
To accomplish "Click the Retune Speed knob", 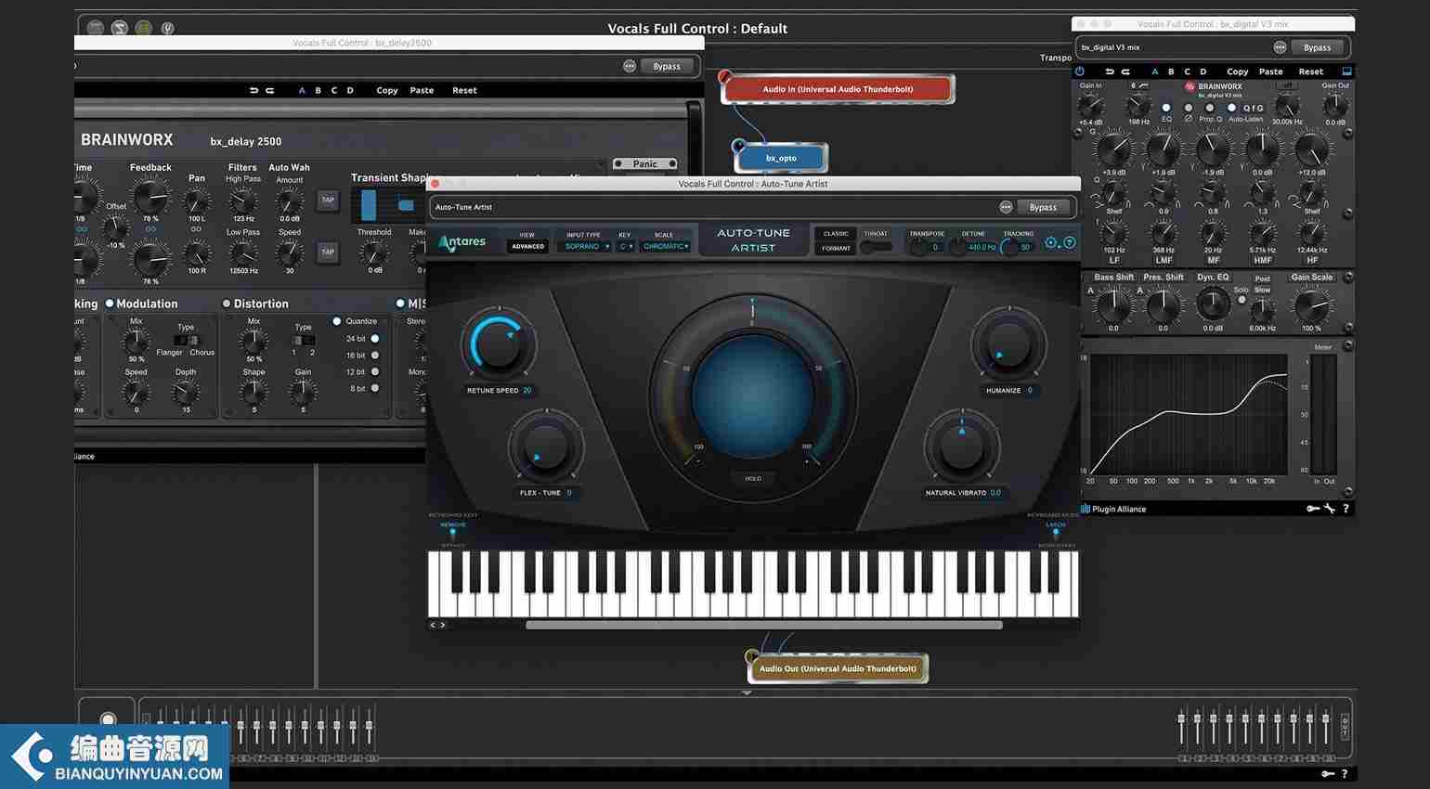I will [500, 344].
